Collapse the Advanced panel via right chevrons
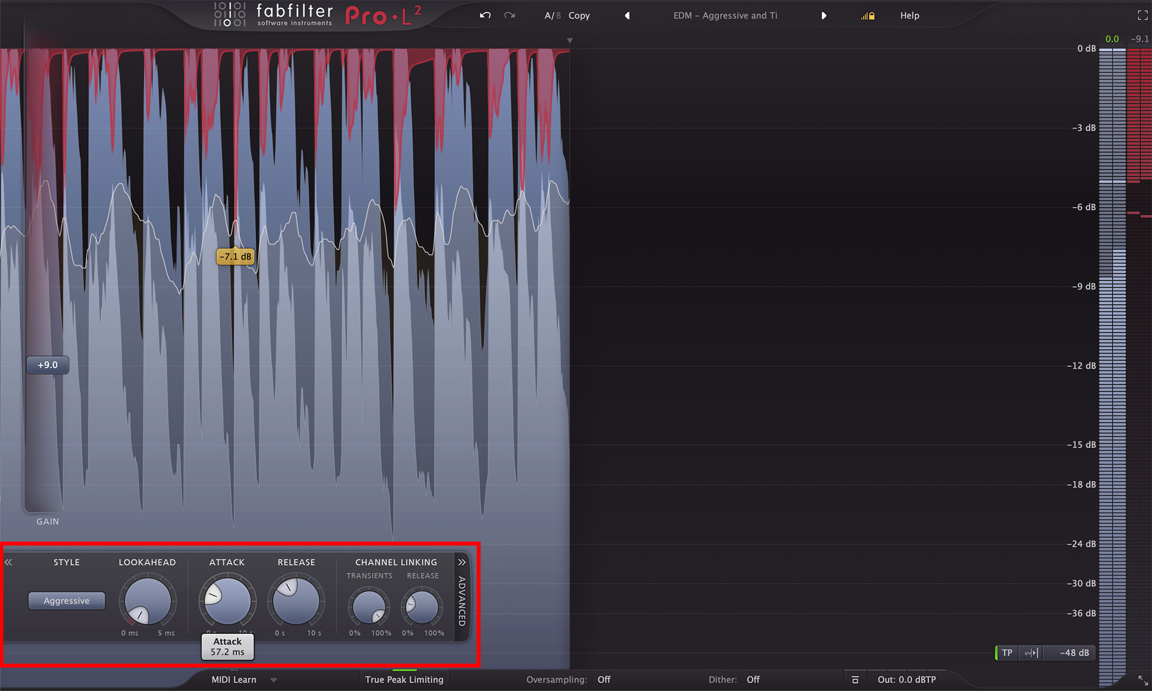Viewport: 1152px width, 691px height. coord(461,562)
